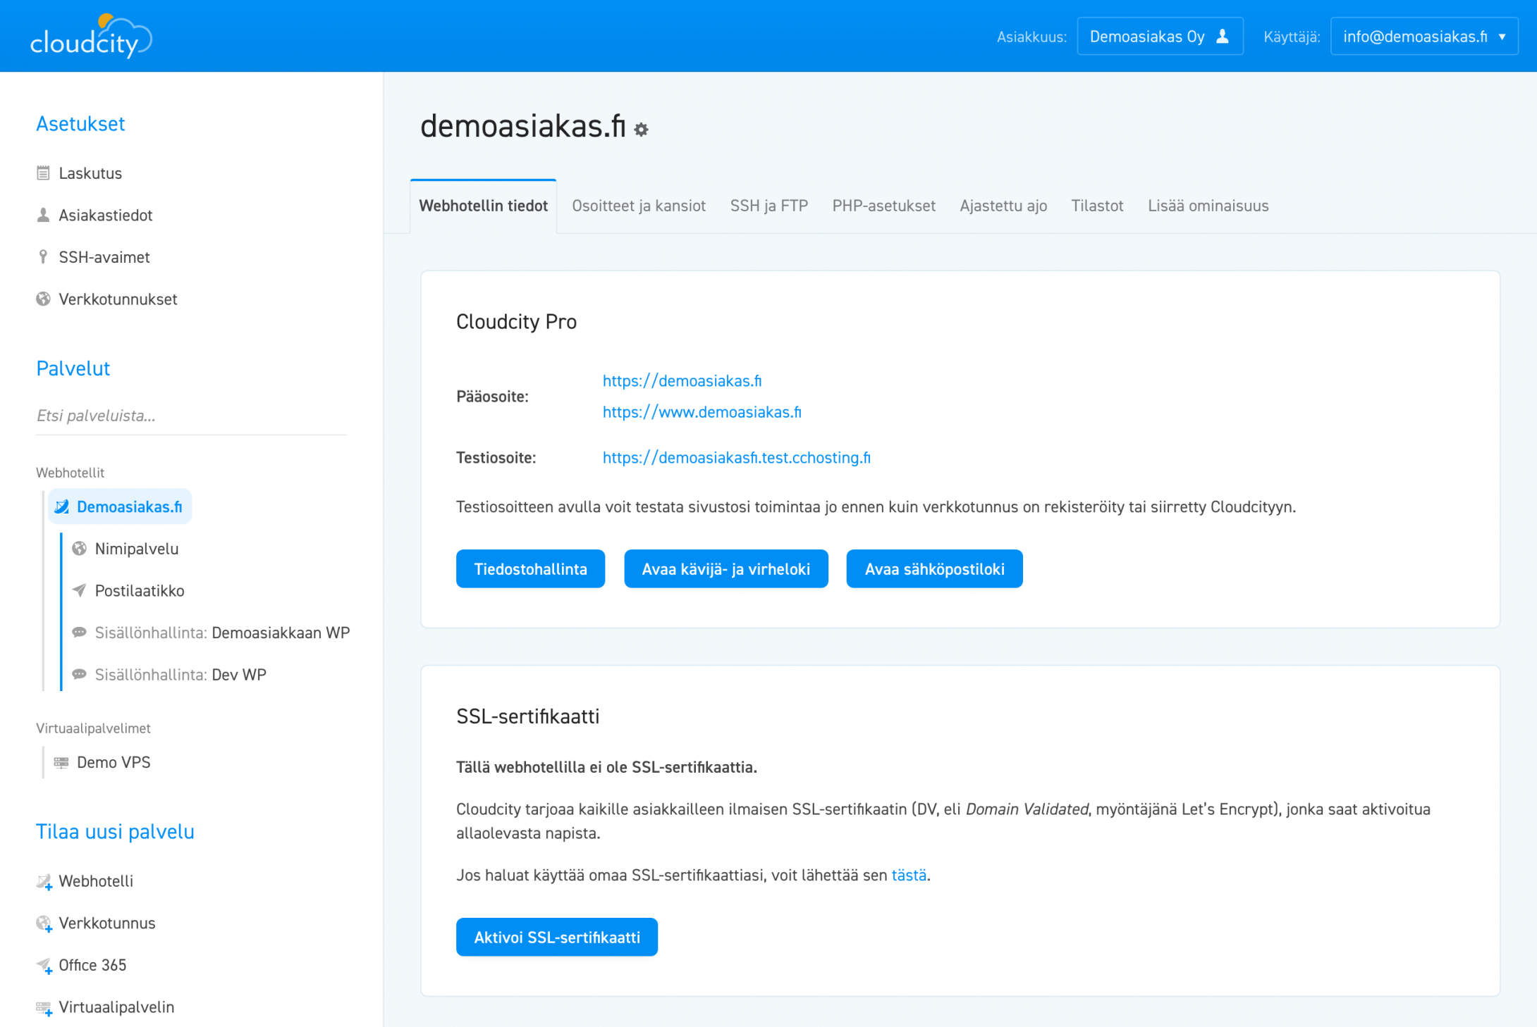Click the Palvelut heading
This screenshot has height=1027, width=1537.
coord(73,368)
